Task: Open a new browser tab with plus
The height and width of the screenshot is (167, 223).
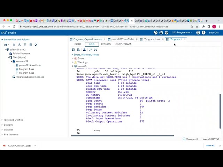Action: pos(207,21)
